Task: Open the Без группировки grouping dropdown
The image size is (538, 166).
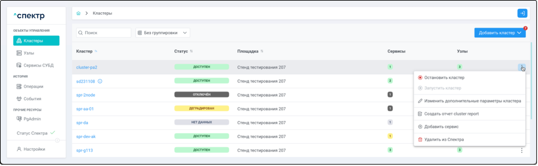Action: pyautogui.click(x=163, y=33)
